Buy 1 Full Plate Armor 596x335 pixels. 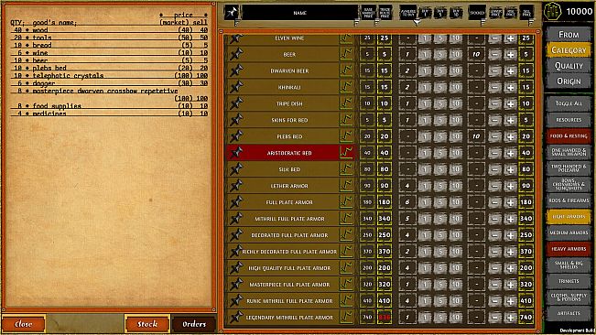425,202
